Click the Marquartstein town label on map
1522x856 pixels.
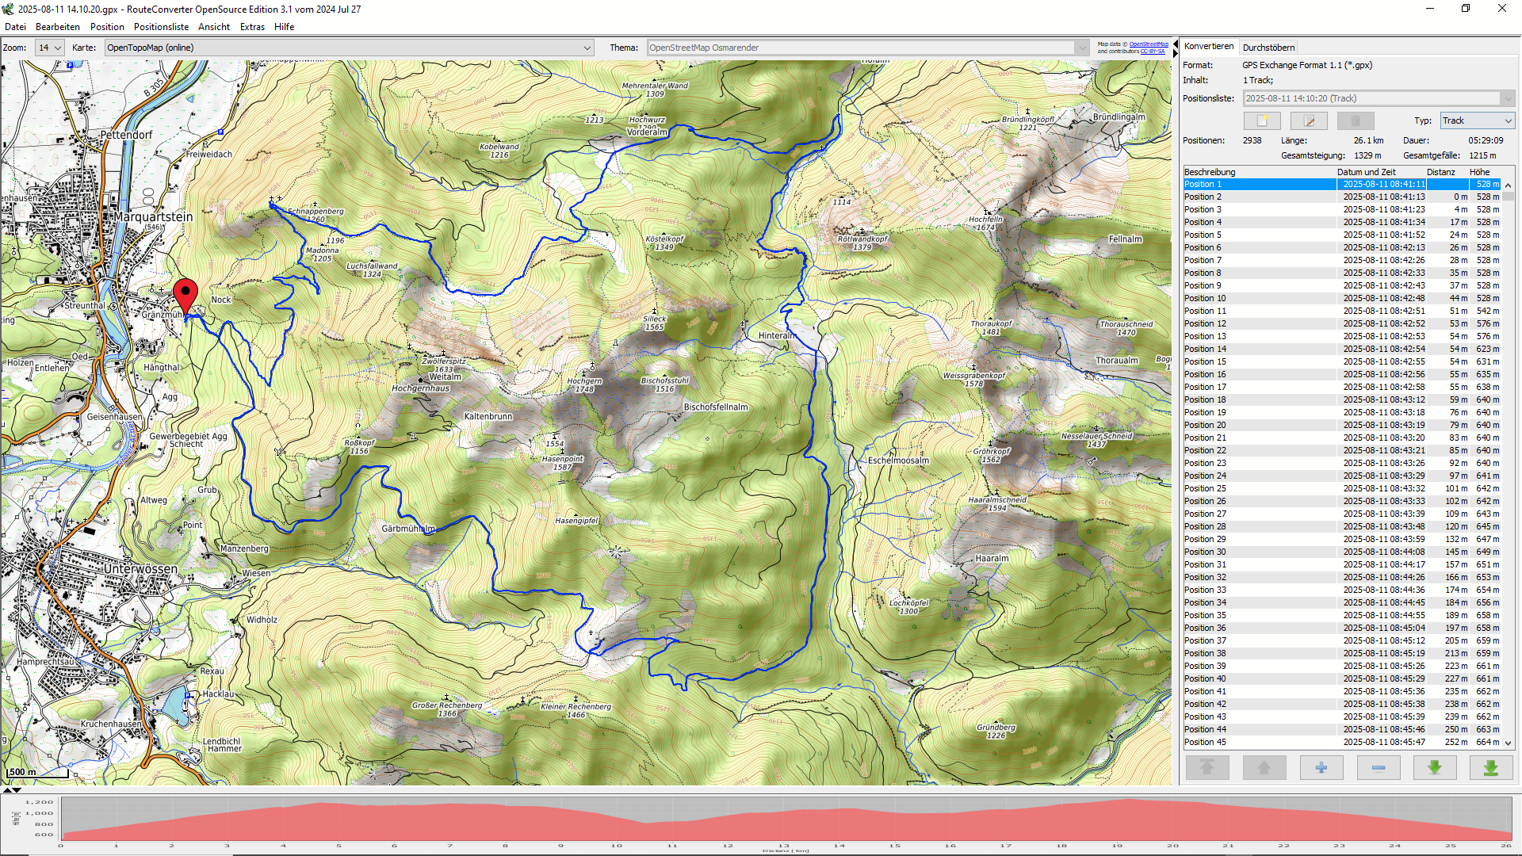[x=153, y=216]
